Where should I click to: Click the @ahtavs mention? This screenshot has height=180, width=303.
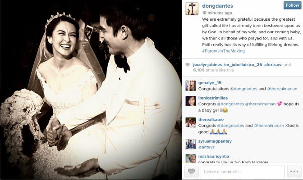pyautogui.click(x=206, y=147)
